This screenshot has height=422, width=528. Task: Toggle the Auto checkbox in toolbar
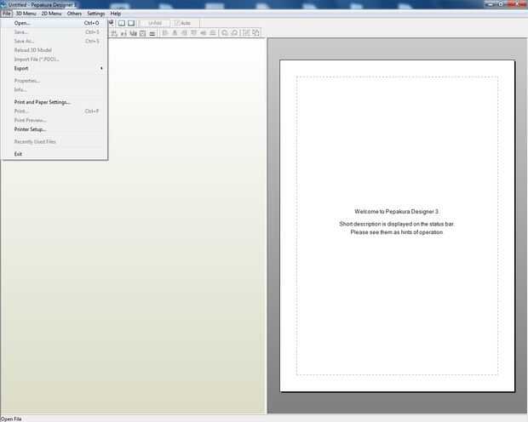coord(185,23)
